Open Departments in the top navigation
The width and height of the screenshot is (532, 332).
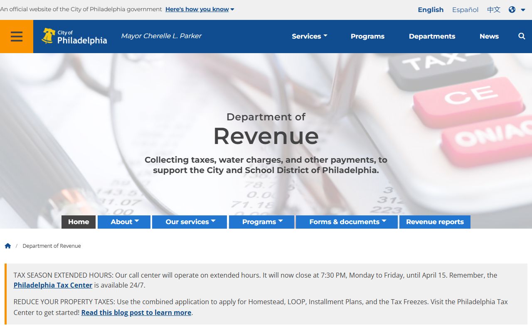pos(432,36)
